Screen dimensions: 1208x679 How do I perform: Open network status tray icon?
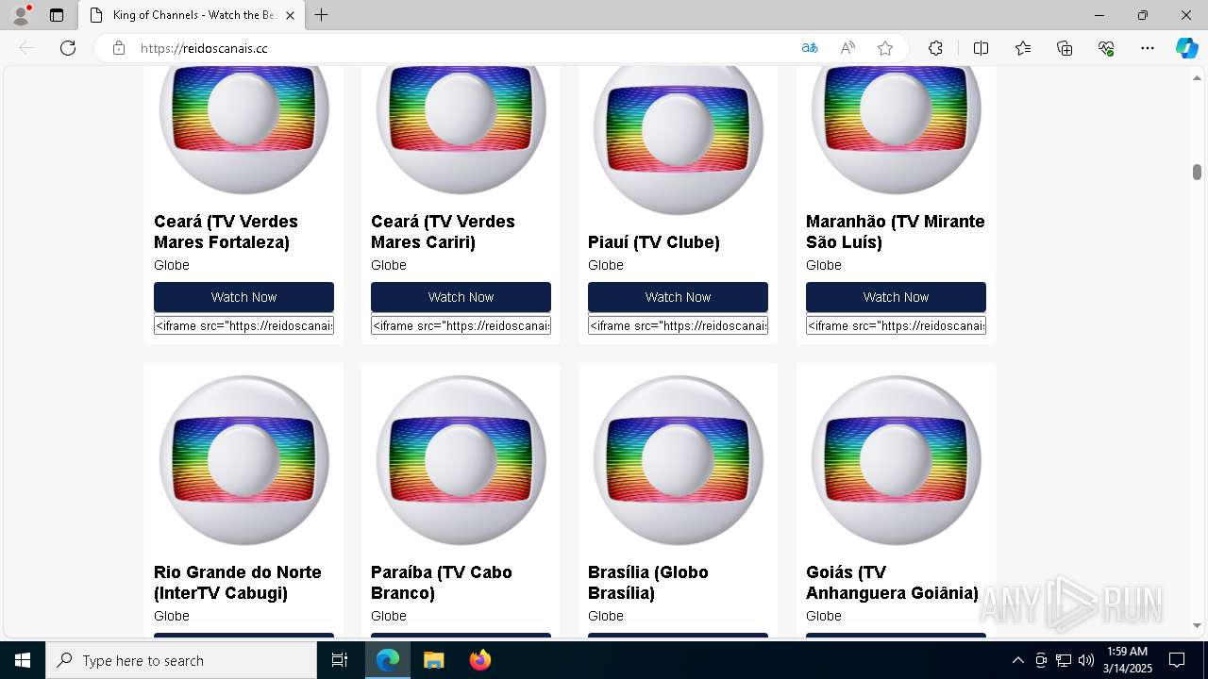coord(1064,660)
